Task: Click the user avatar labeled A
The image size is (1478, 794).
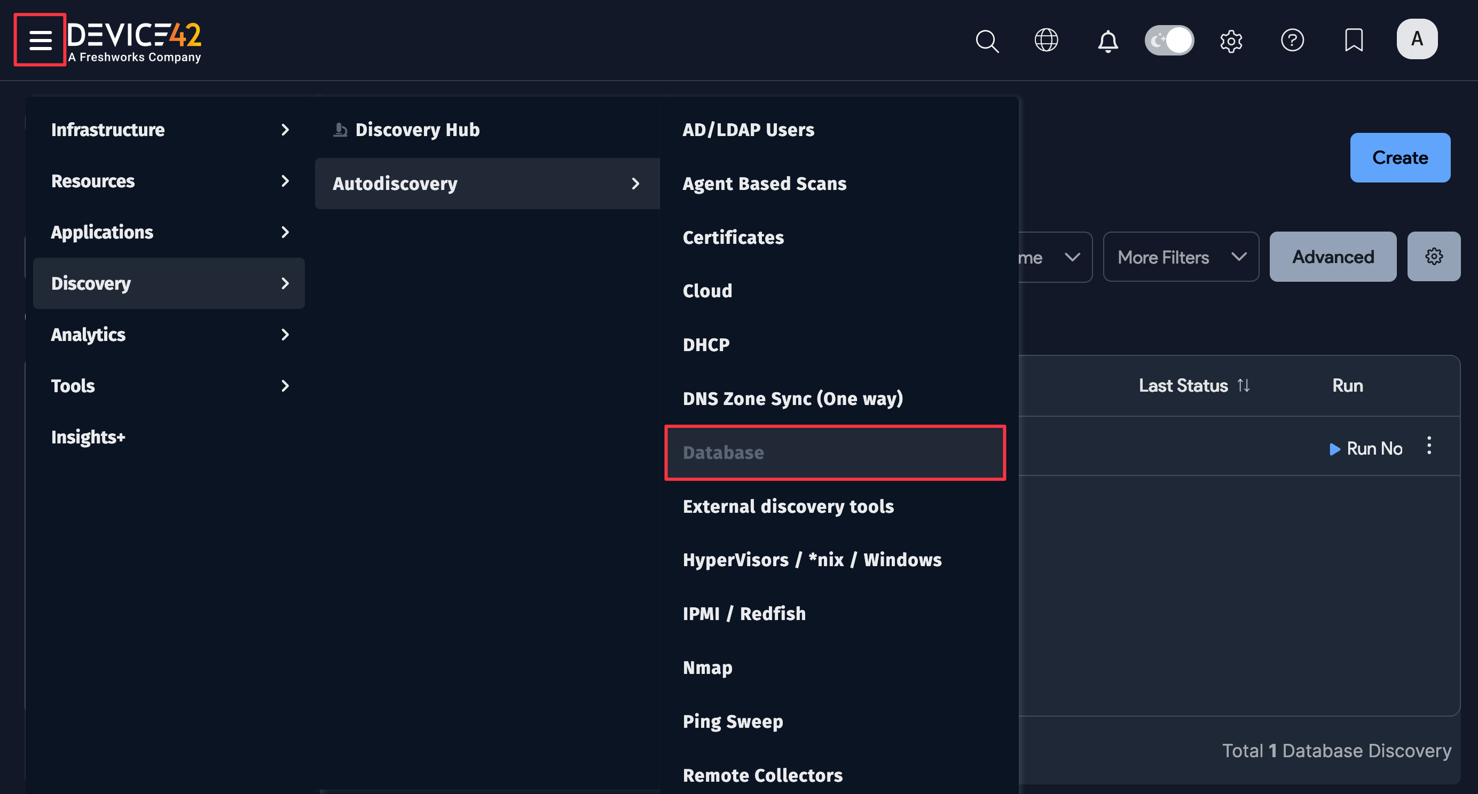Action: pyautogui.click(x=1417, y=39)
